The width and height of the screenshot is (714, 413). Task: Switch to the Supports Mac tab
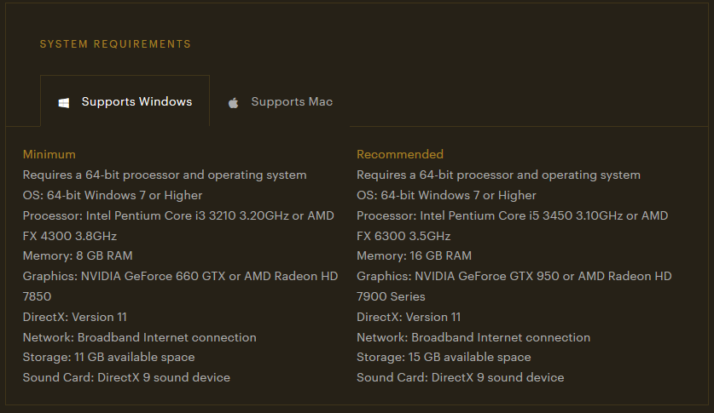291,102
